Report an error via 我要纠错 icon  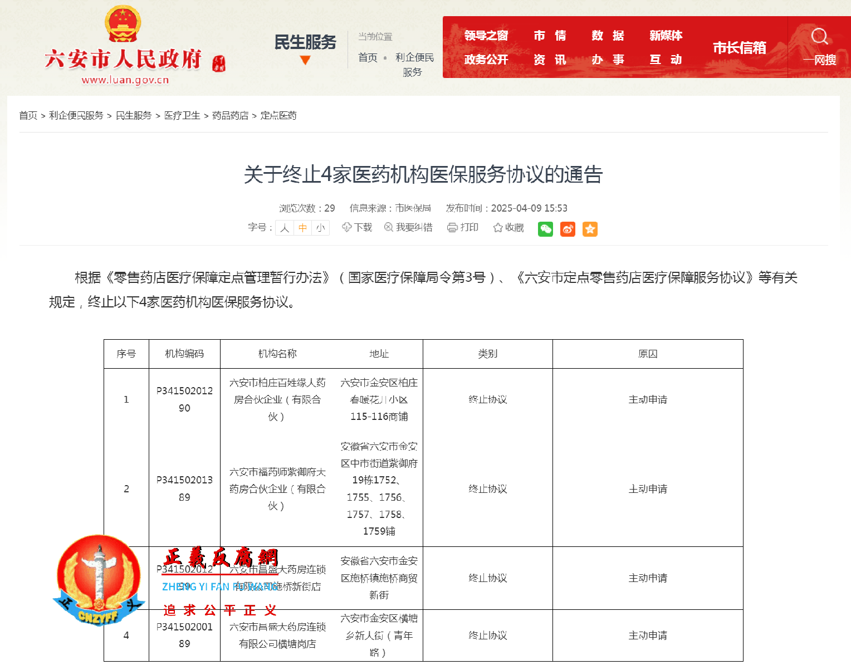408,227
